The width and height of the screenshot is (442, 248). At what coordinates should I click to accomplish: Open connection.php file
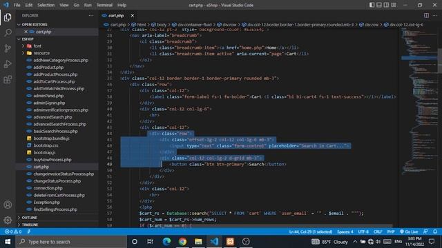48,188
